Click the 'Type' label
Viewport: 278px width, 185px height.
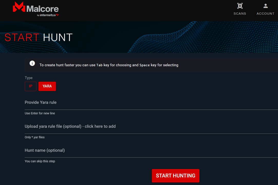(29, 78)
